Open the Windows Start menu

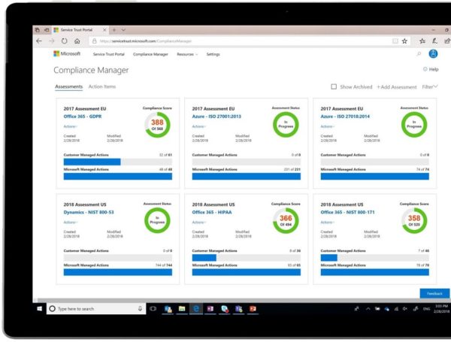coord(39,309)
